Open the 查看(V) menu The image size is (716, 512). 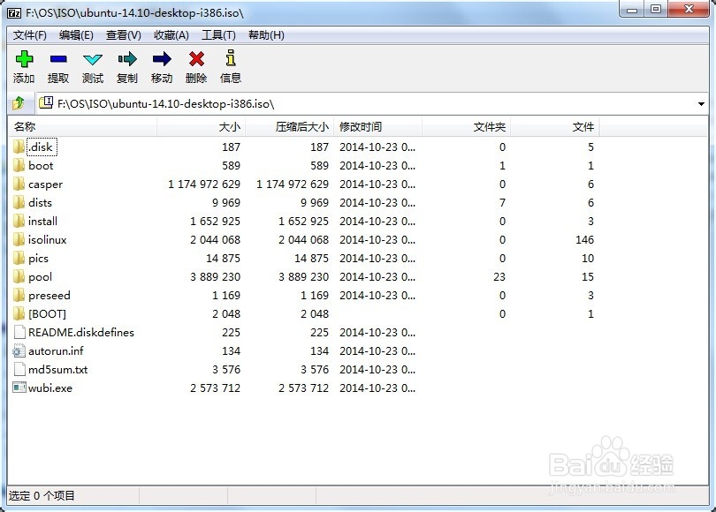click(123, 35)
